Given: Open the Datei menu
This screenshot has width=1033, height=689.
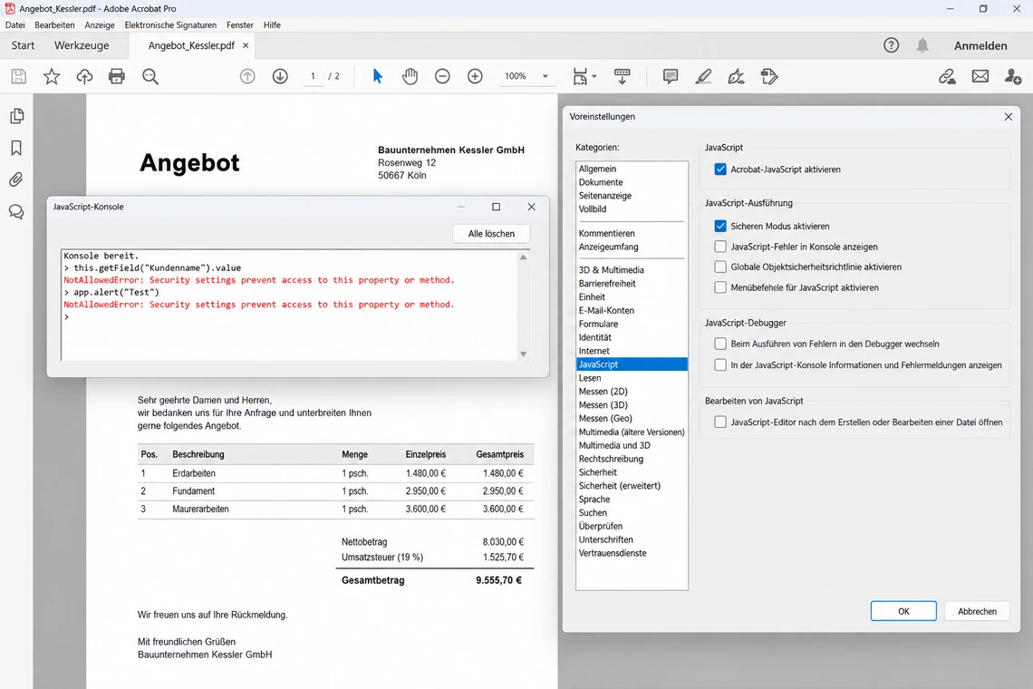Looking at the screenshot, I should click(x=15, y=25).
